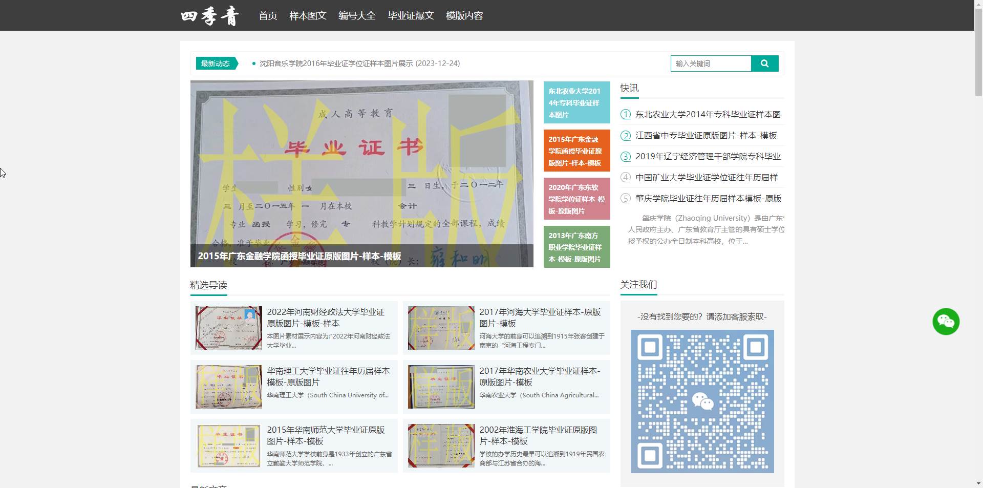Open the 编号大全 menu item

coord(357,16)
